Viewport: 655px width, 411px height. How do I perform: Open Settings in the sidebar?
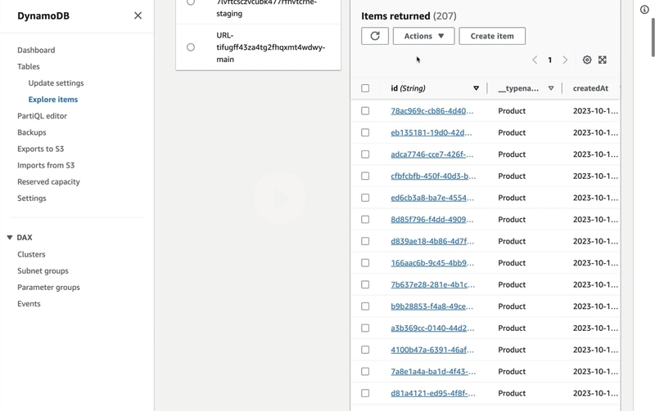click(32, 198)
